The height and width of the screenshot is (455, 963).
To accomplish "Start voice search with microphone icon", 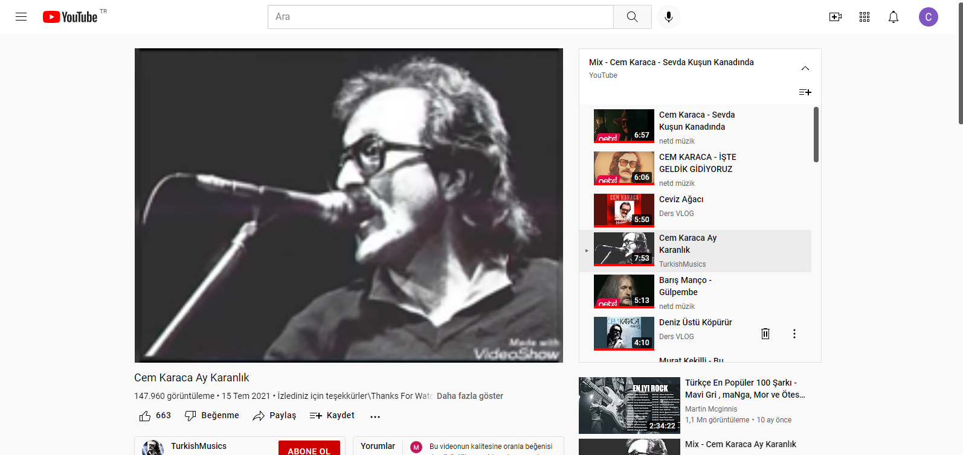I will [x=669, y=17].
